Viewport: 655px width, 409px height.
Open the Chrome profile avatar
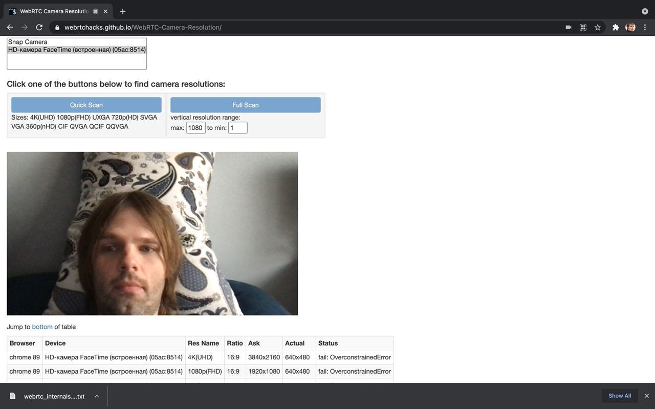[x=630, y=27]
